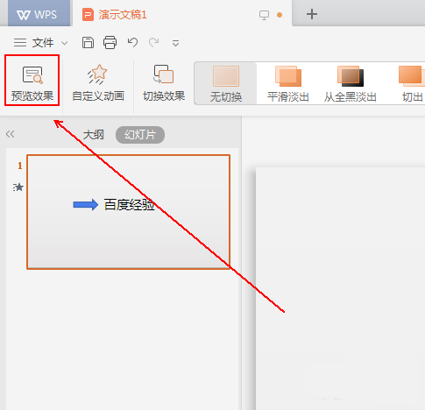Collapse slide panel with double chevron
This screenshot has height=410, width=425.
point(10,134)
